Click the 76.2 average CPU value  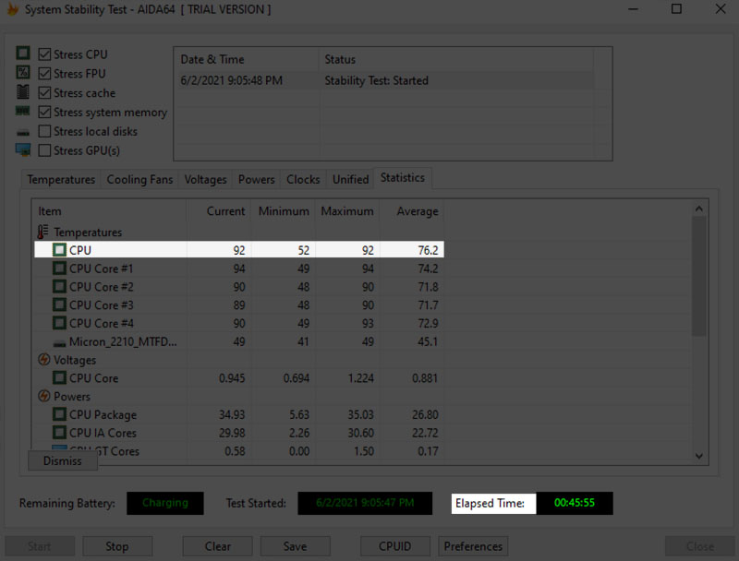click(x=428, y=250)
